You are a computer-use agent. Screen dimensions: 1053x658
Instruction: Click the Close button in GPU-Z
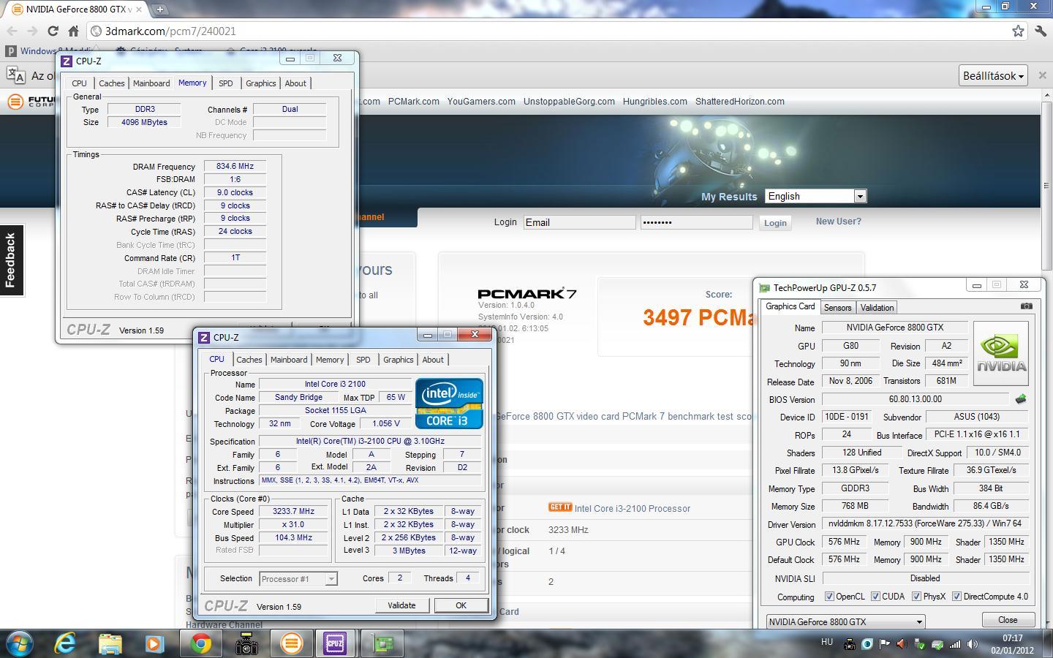1008,619
